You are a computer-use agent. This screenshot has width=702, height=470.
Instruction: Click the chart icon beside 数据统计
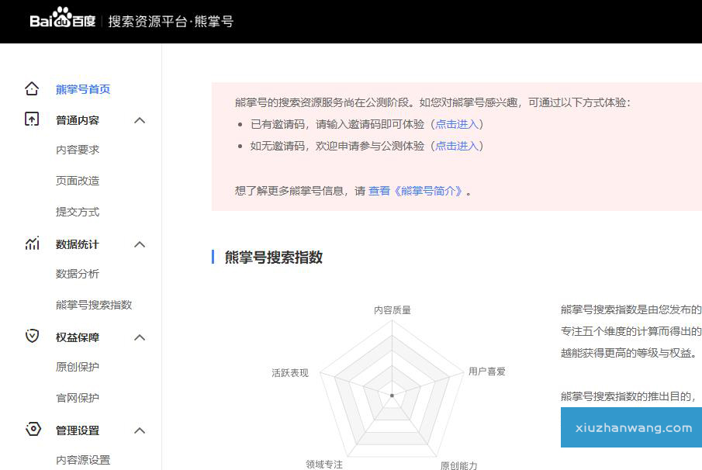[32, 244]
